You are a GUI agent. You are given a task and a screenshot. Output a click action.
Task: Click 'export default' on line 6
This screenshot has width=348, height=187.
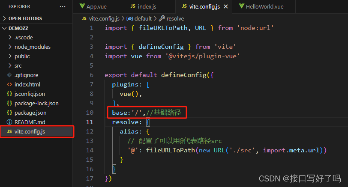[x=131, y=75]
